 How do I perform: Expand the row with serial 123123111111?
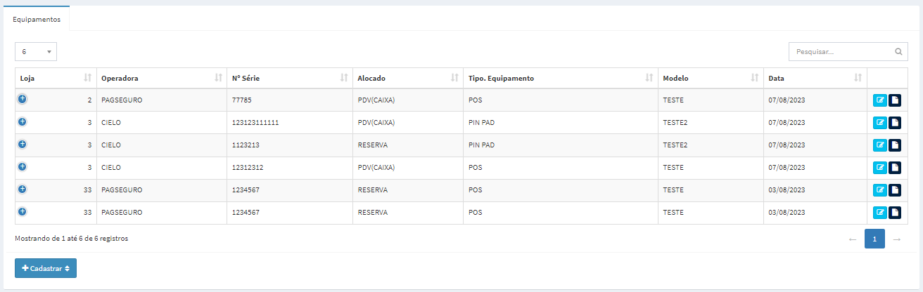[x=23, y=122]
